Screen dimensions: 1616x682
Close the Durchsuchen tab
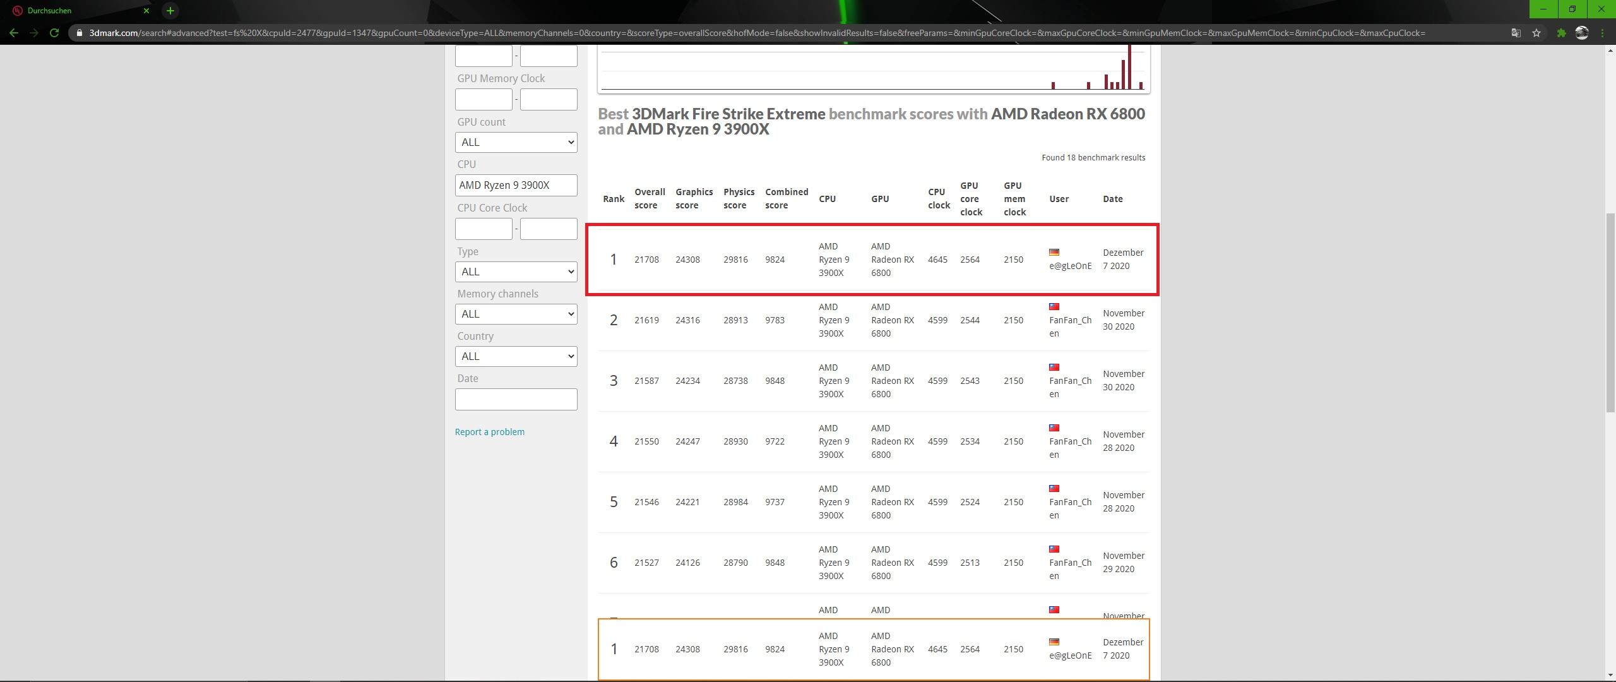pyautogui.click(x=146, y=11)
